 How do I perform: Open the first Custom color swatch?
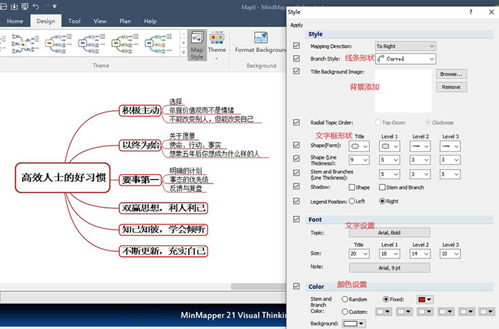pos(384,312)
